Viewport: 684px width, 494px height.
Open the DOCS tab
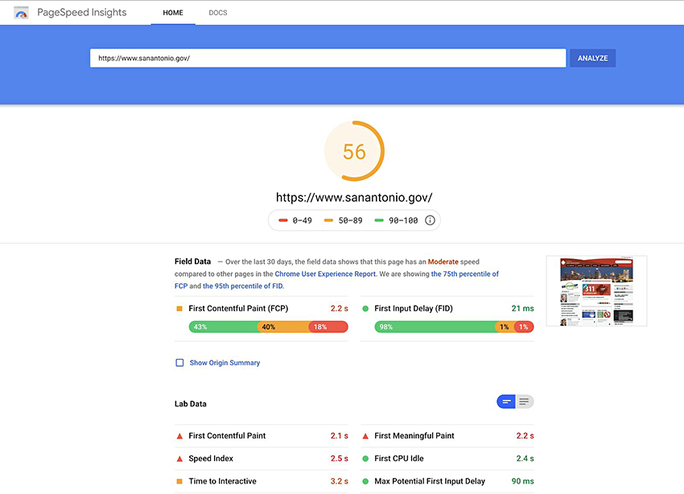click(x=218, y=13)
